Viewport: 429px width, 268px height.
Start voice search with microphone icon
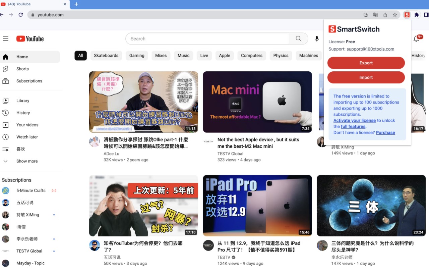[317, 39]
